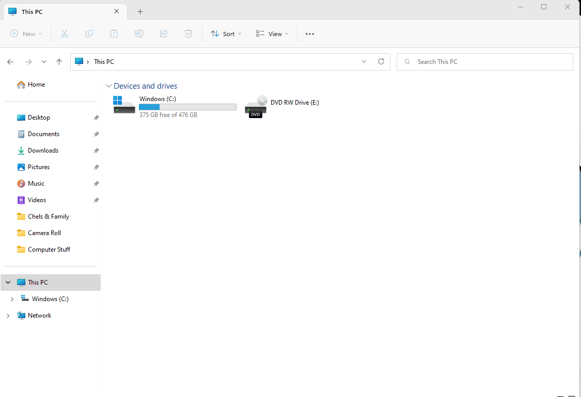
Task: Refresh the This PC view
Action: (x=381, y=61)
